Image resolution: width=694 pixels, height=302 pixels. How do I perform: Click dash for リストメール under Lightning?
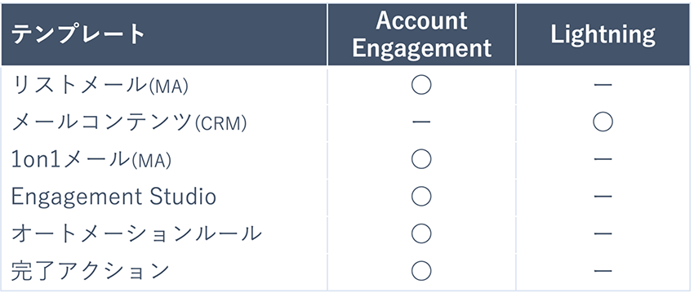[603, 85]
